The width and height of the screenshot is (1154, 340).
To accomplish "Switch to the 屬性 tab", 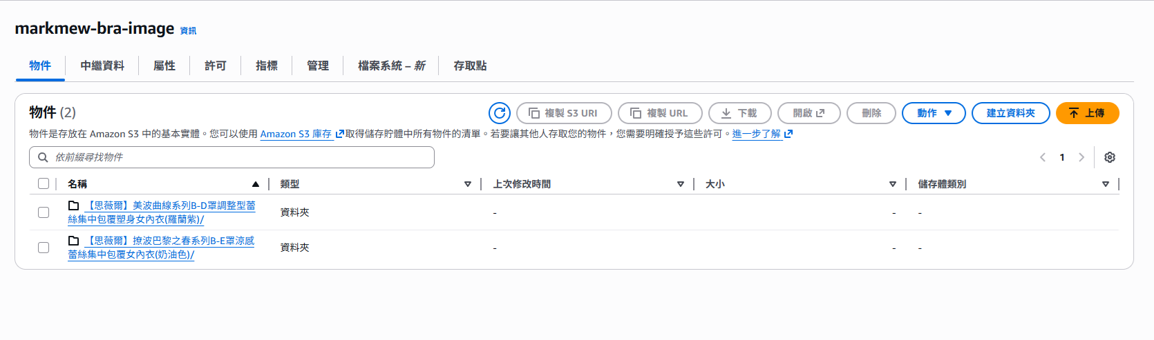I will 164,66.
